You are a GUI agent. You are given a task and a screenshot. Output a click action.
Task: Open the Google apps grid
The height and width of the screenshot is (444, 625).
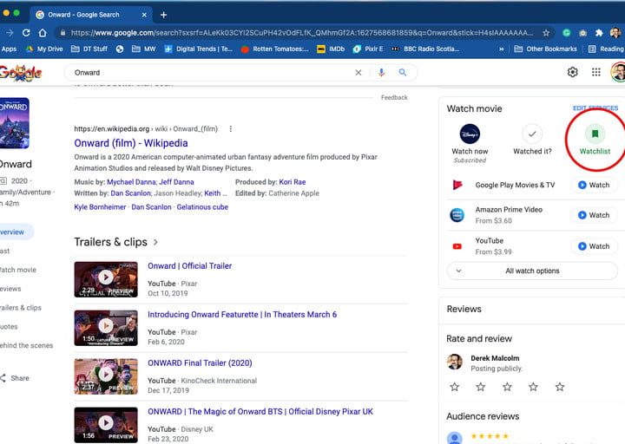click(x=595, y=72)
